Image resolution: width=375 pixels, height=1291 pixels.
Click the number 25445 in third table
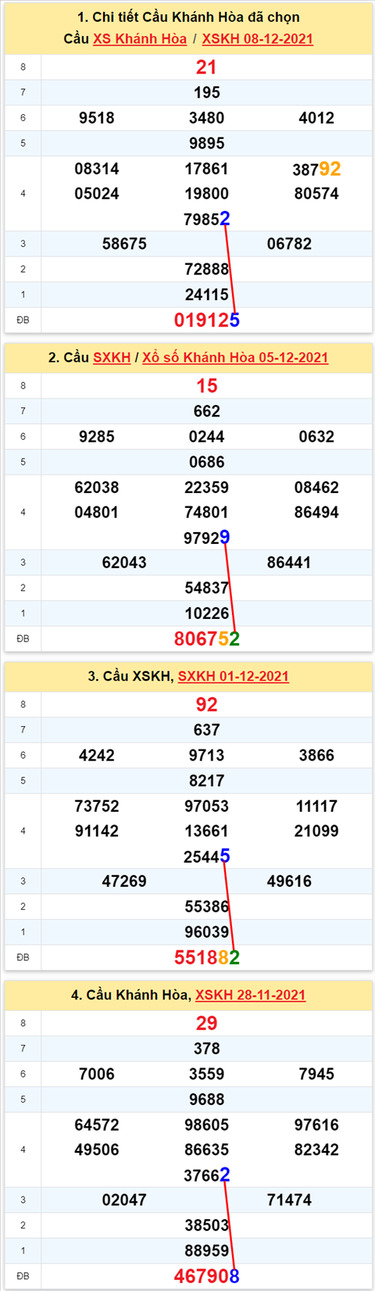[x=206, y=856]
